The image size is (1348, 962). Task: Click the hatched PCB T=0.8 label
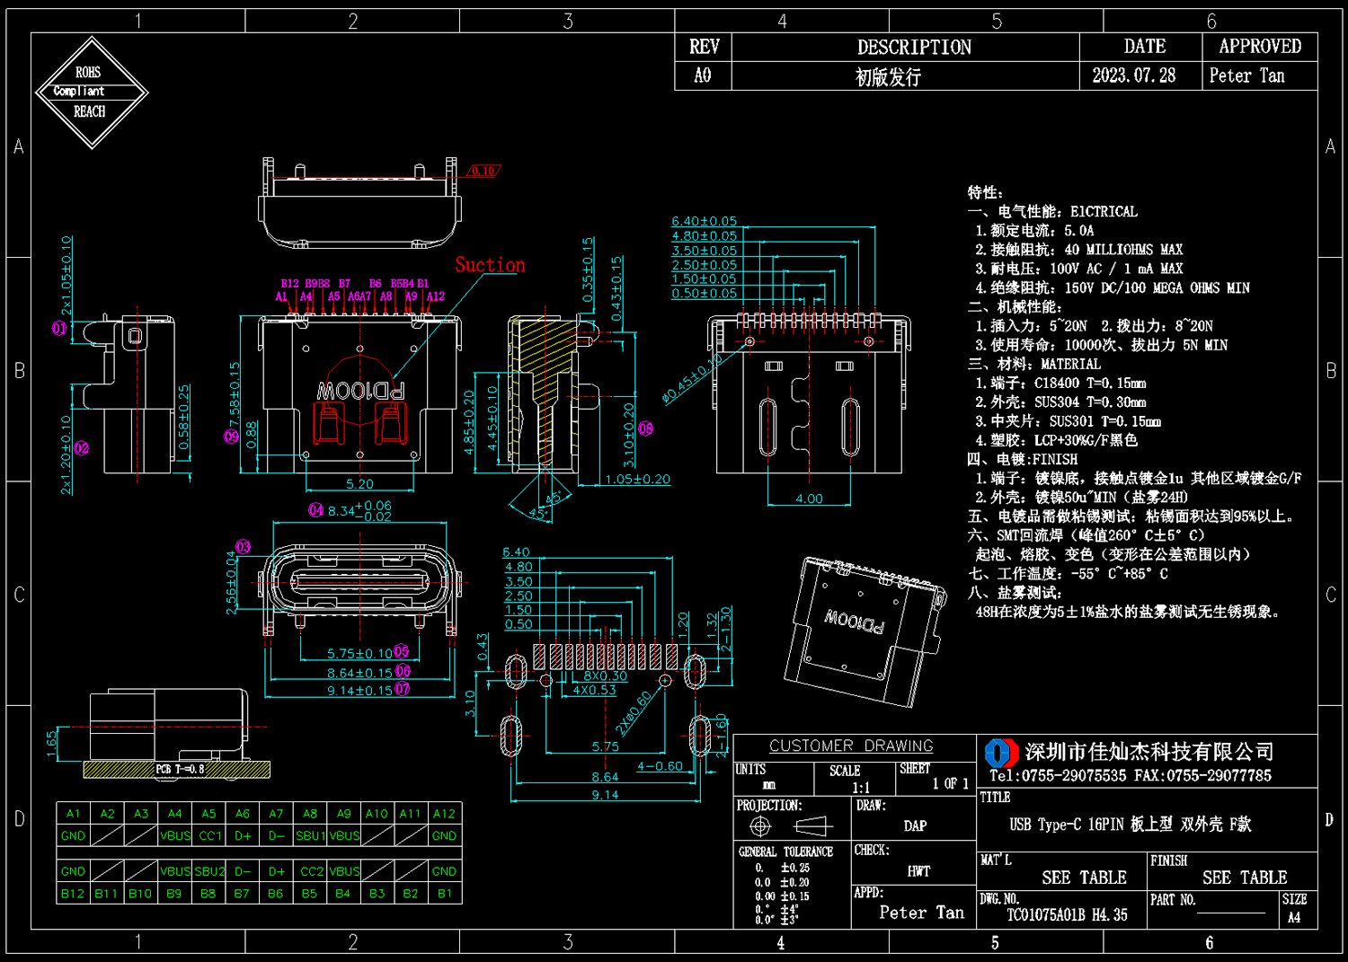click(x=180, y=769)
